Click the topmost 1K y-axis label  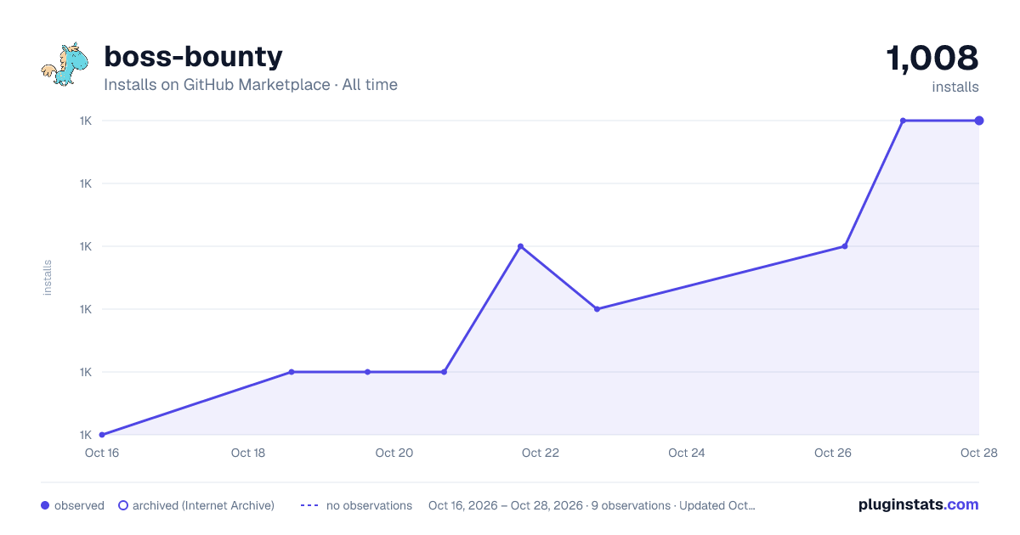pyautogui.click(x=86, y=121)
